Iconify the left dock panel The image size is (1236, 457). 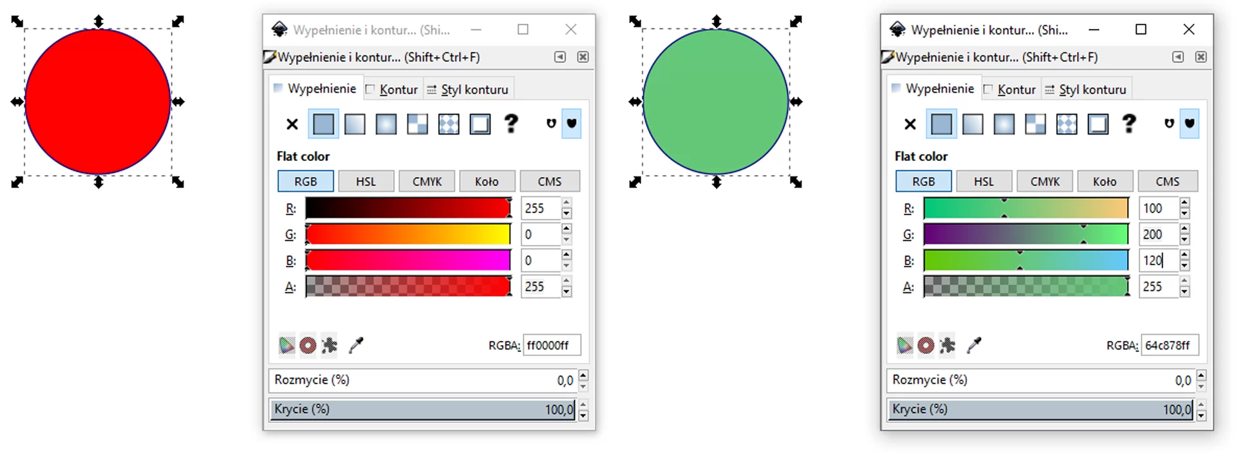click(x=560, y=57)
